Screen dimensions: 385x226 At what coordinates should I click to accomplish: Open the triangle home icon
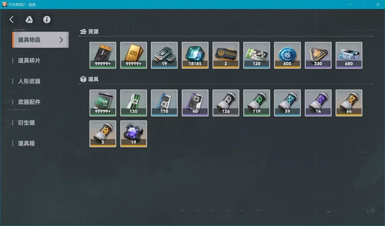coord(29,19)
